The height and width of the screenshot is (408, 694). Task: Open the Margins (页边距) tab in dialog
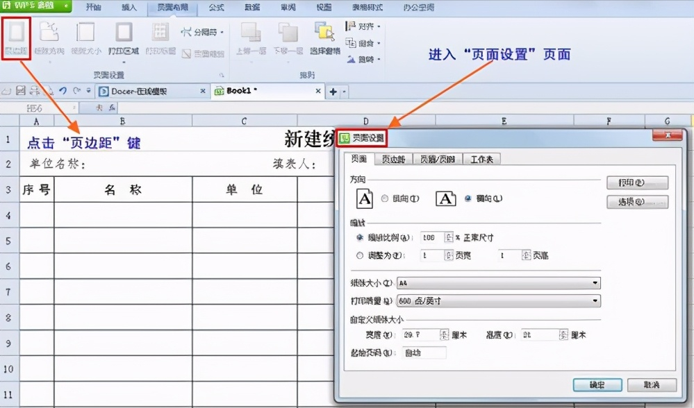(x=393, y=159)
